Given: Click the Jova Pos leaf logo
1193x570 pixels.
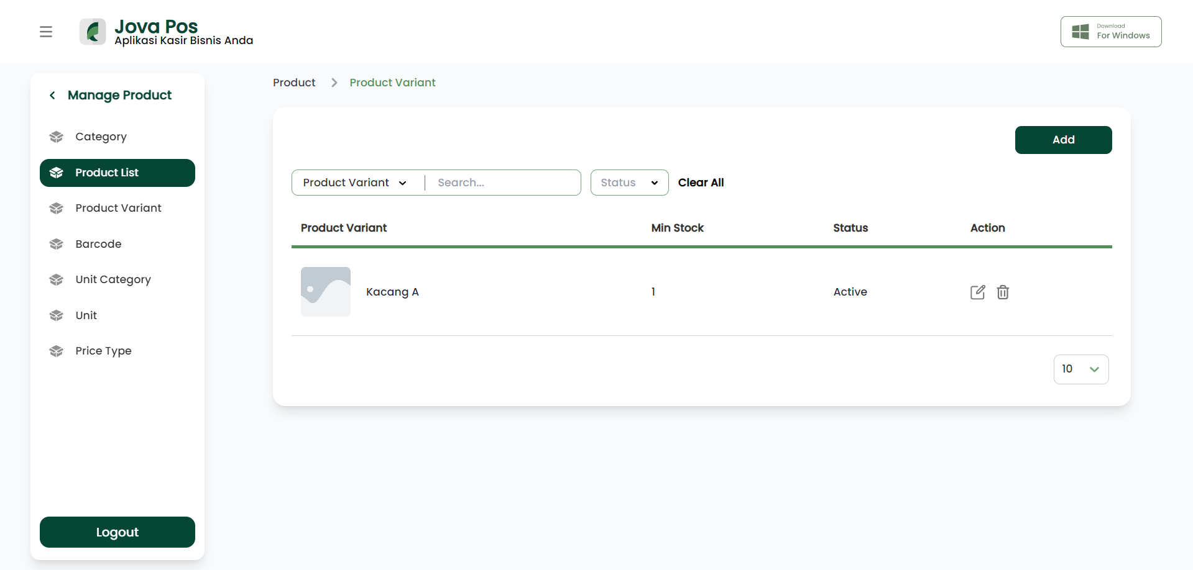Looking at the screenshot, I should (x=93, y=32).
